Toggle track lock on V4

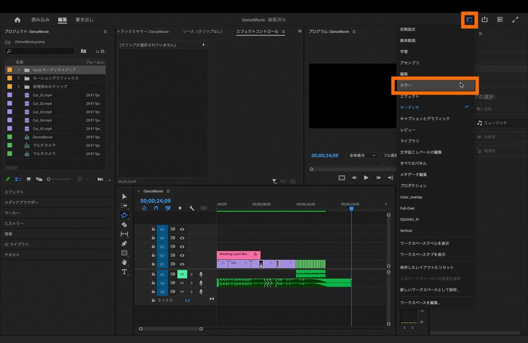coord(153,238)
